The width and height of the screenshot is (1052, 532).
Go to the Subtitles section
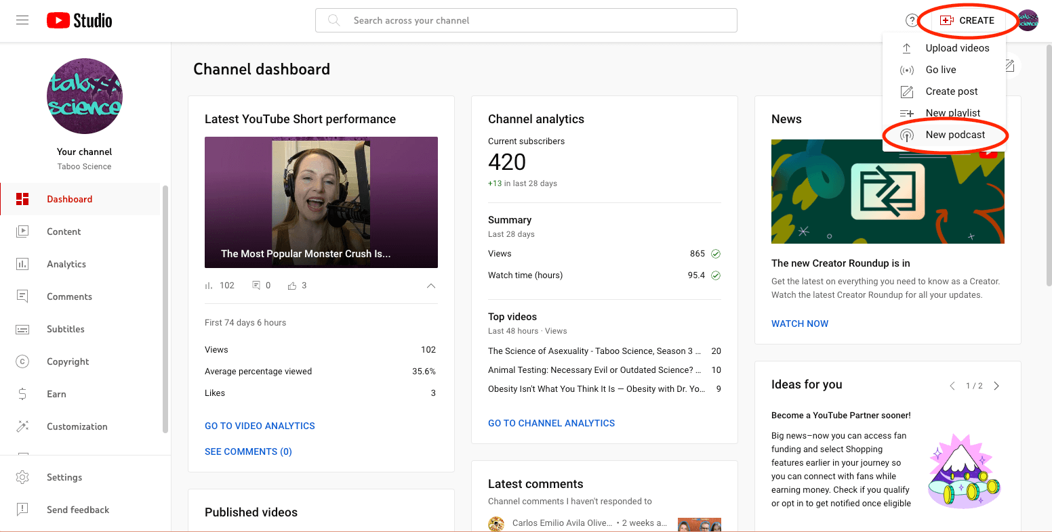(x=66, y=329)
